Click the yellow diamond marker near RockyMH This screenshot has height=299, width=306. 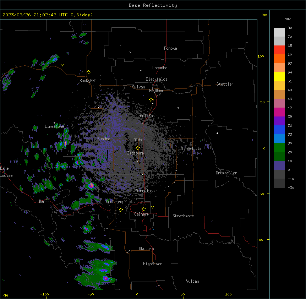point(89,72)
